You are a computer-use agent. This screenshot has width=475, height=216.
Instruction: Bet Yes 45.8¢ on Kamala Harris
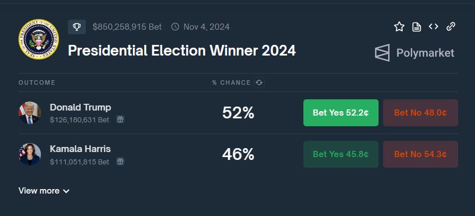tap(341, 154)
